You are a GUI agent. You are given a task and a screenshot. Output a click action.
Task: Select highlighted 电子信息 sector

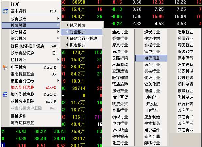click(151, 58)
